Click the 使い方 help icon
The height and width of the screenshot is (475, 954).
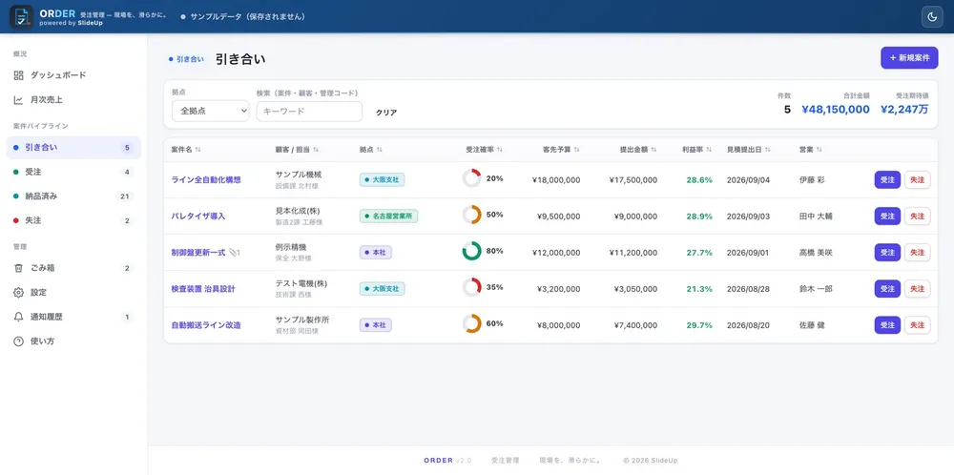18,341
